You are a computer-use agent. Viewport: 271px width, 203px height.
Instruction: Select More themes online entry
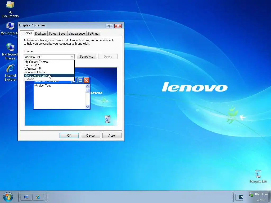pyautogui.click(x=49, y=76)
